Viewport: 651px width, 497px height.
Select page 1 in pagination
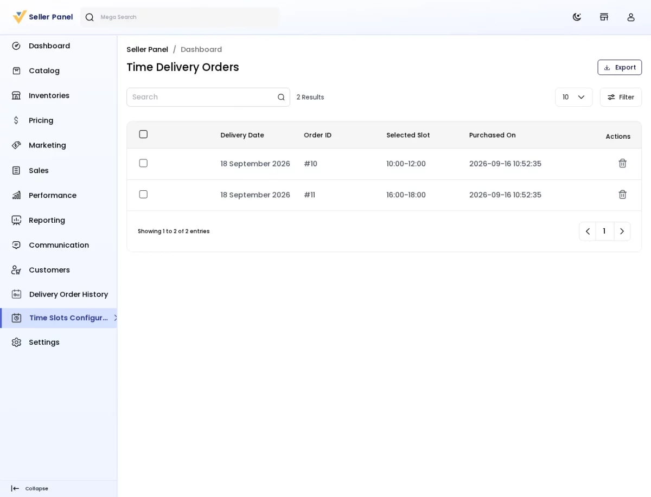(x=604, y=231)
